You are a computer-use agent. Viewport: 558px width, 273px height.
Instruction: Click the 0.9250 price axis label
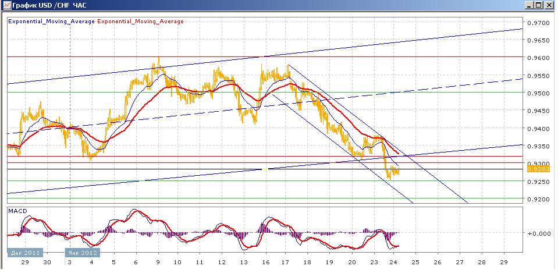[538, 182]
